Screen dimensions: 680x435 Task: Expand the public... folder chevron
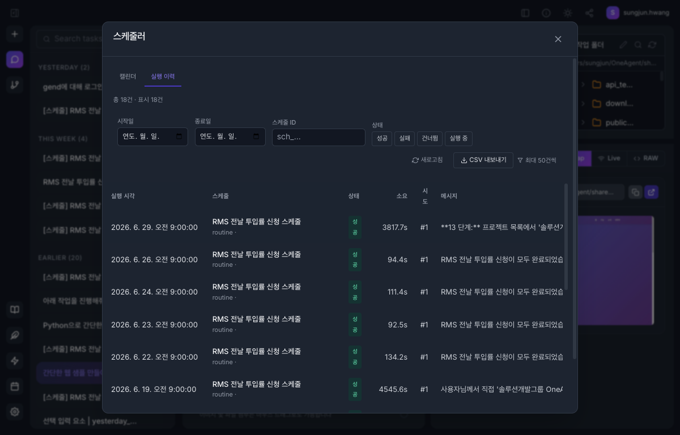(x=583, y=122)
